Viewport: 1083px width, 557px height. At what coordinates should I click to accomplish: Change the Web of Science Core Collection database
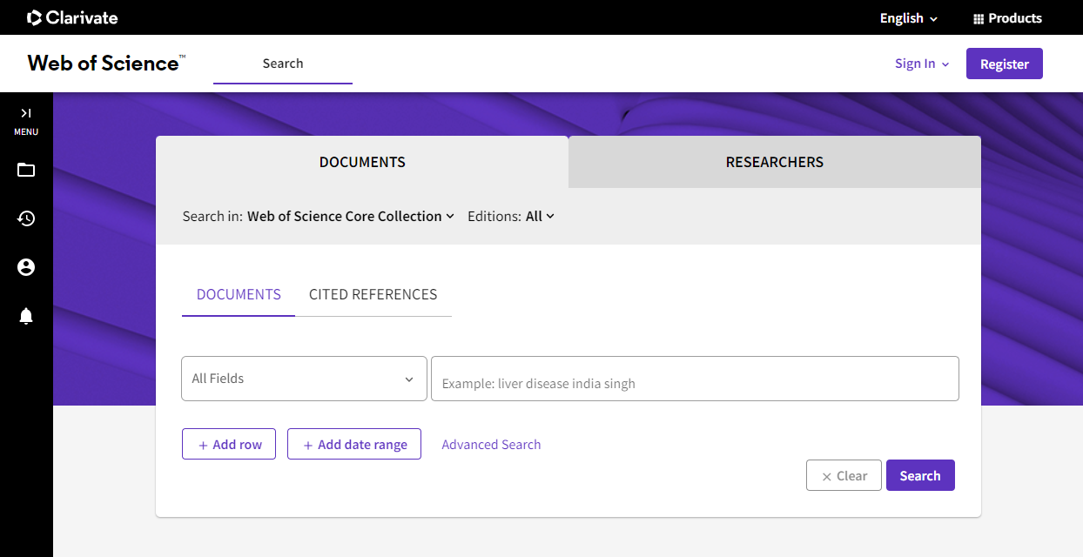point(350,216)
